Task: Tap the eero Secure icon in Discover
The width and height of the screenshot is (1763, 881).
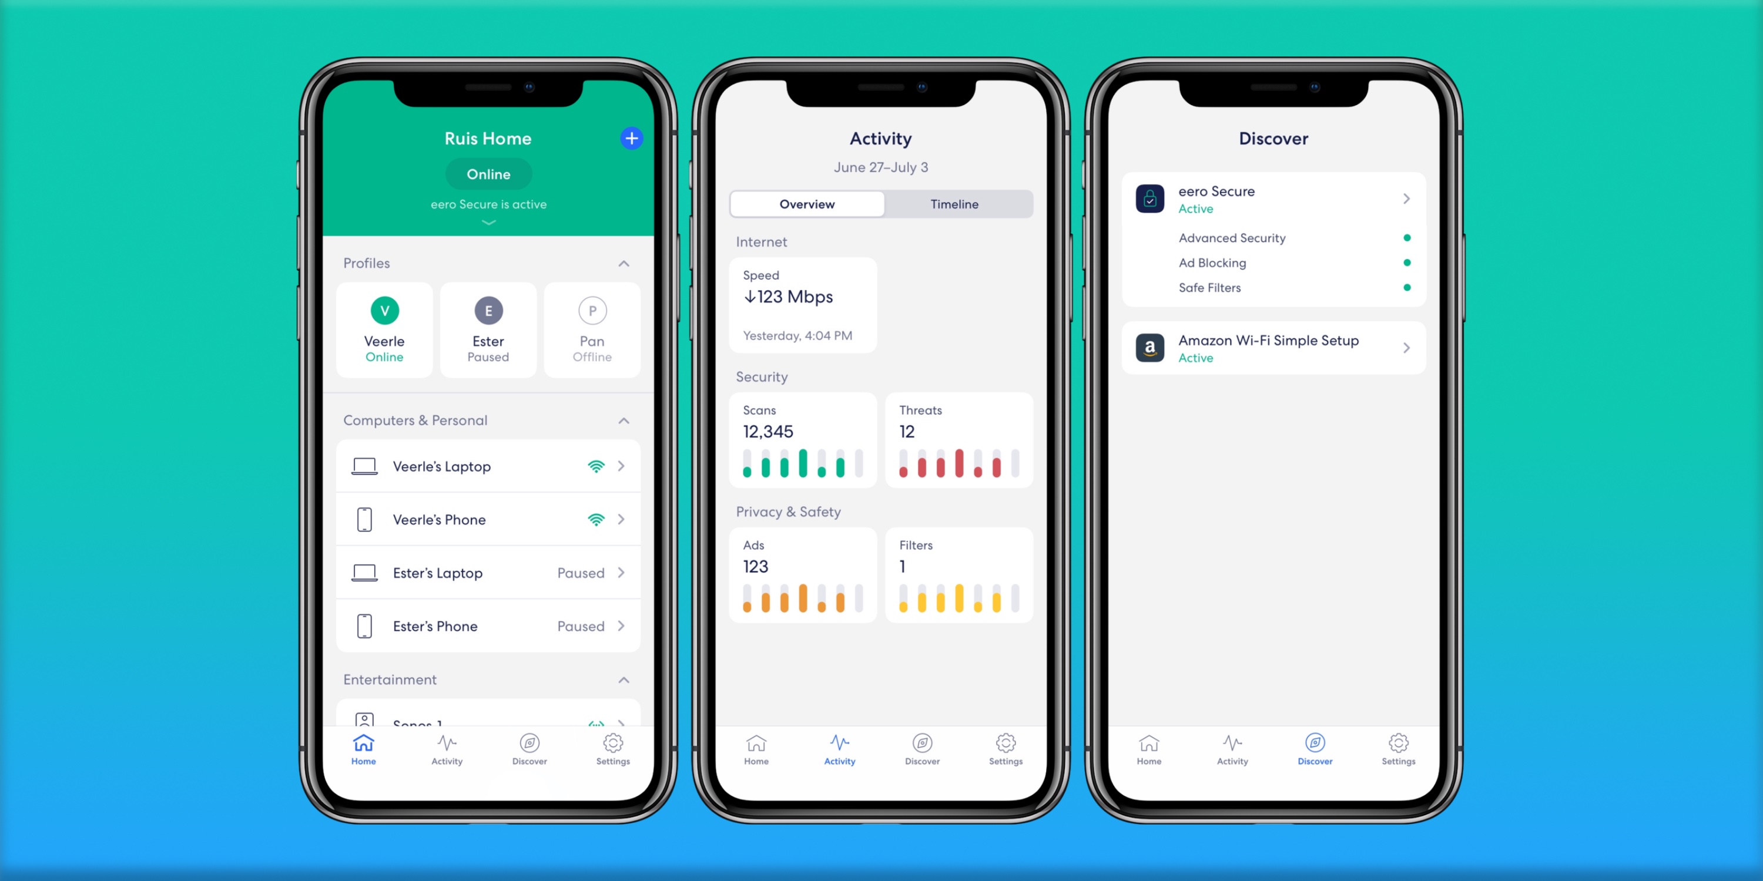Action: coord(1150,199)
